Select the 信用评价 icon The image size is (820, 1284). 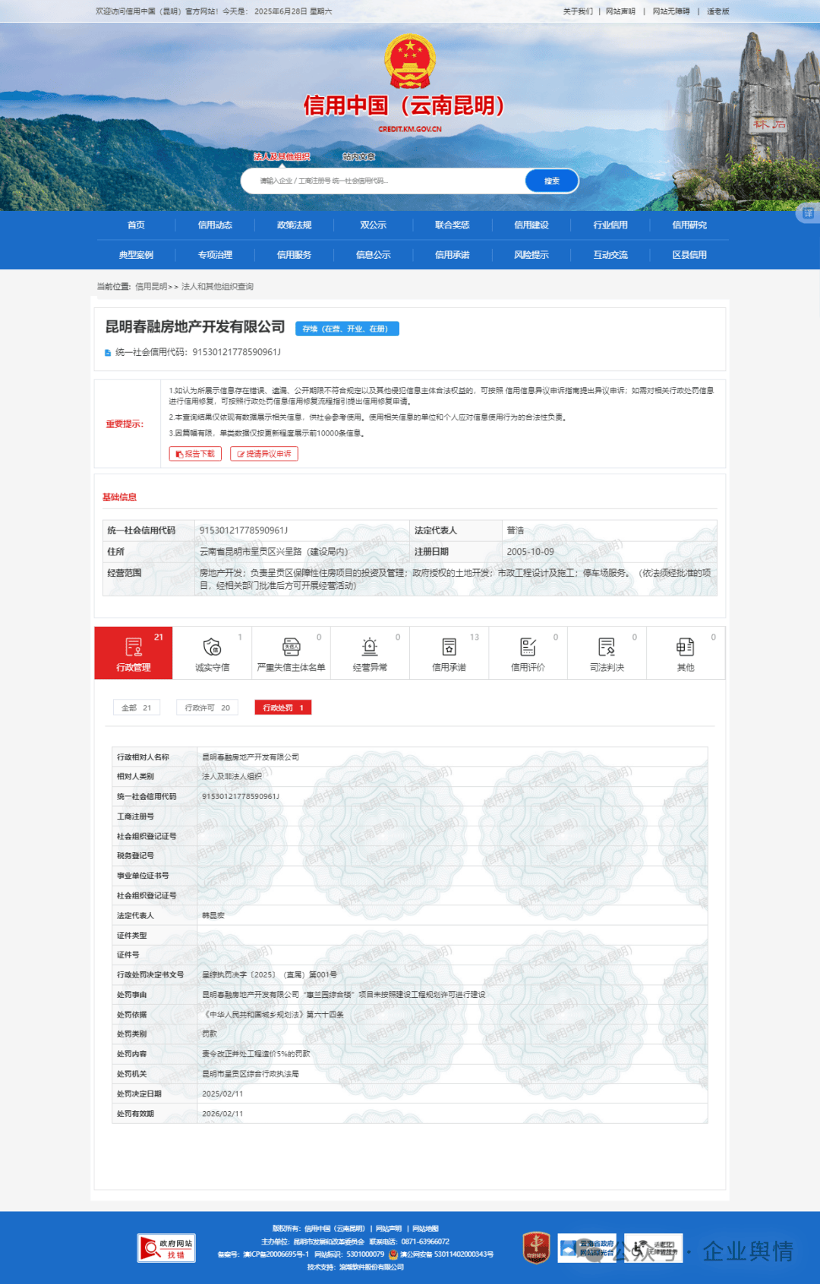(x=528, y=647)
